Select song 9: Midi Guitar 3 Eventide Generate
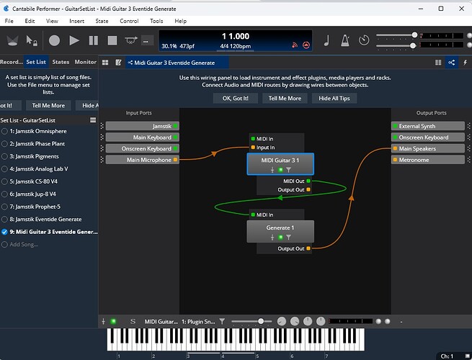Image resolution: width=472 pixels, height=360 pixels. coord(49,232)
